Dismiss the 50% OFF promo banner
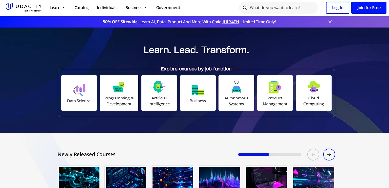The width and height of the screenshot is (389, 188). pyautogui.click(x=330, y=22)
